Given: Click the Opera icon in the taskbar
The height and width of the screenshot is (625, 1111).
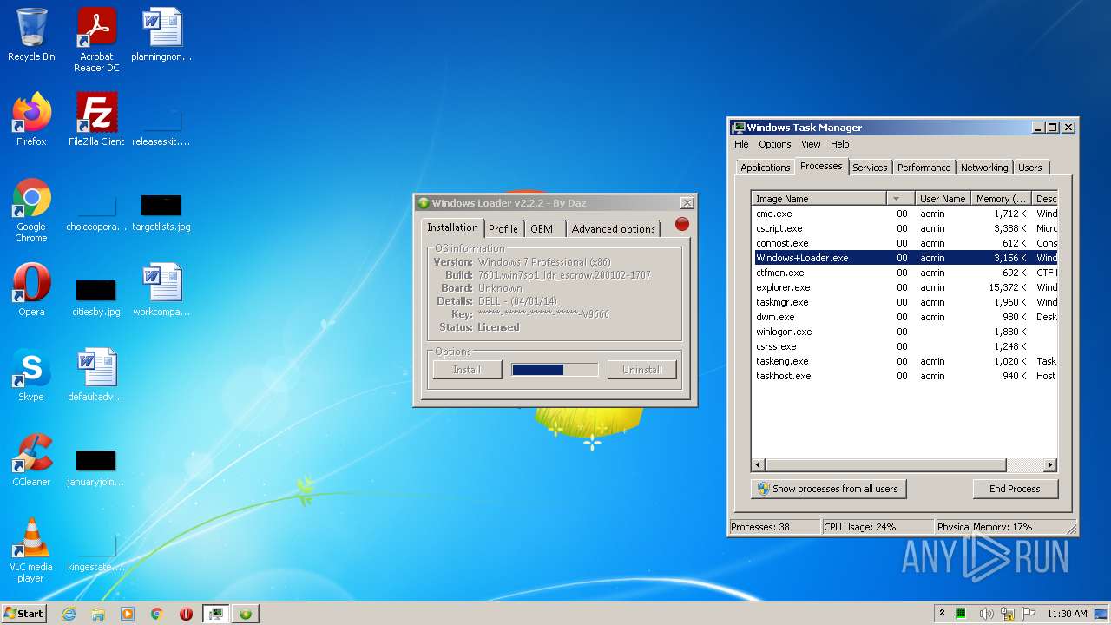Looking at the screenshot, I should [186, 614].
